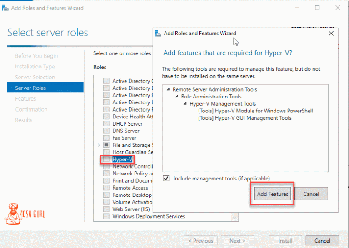Check Device Health Attestation checkbox
Viewport: 349px width, 248px height.
[x=106, y=117]
